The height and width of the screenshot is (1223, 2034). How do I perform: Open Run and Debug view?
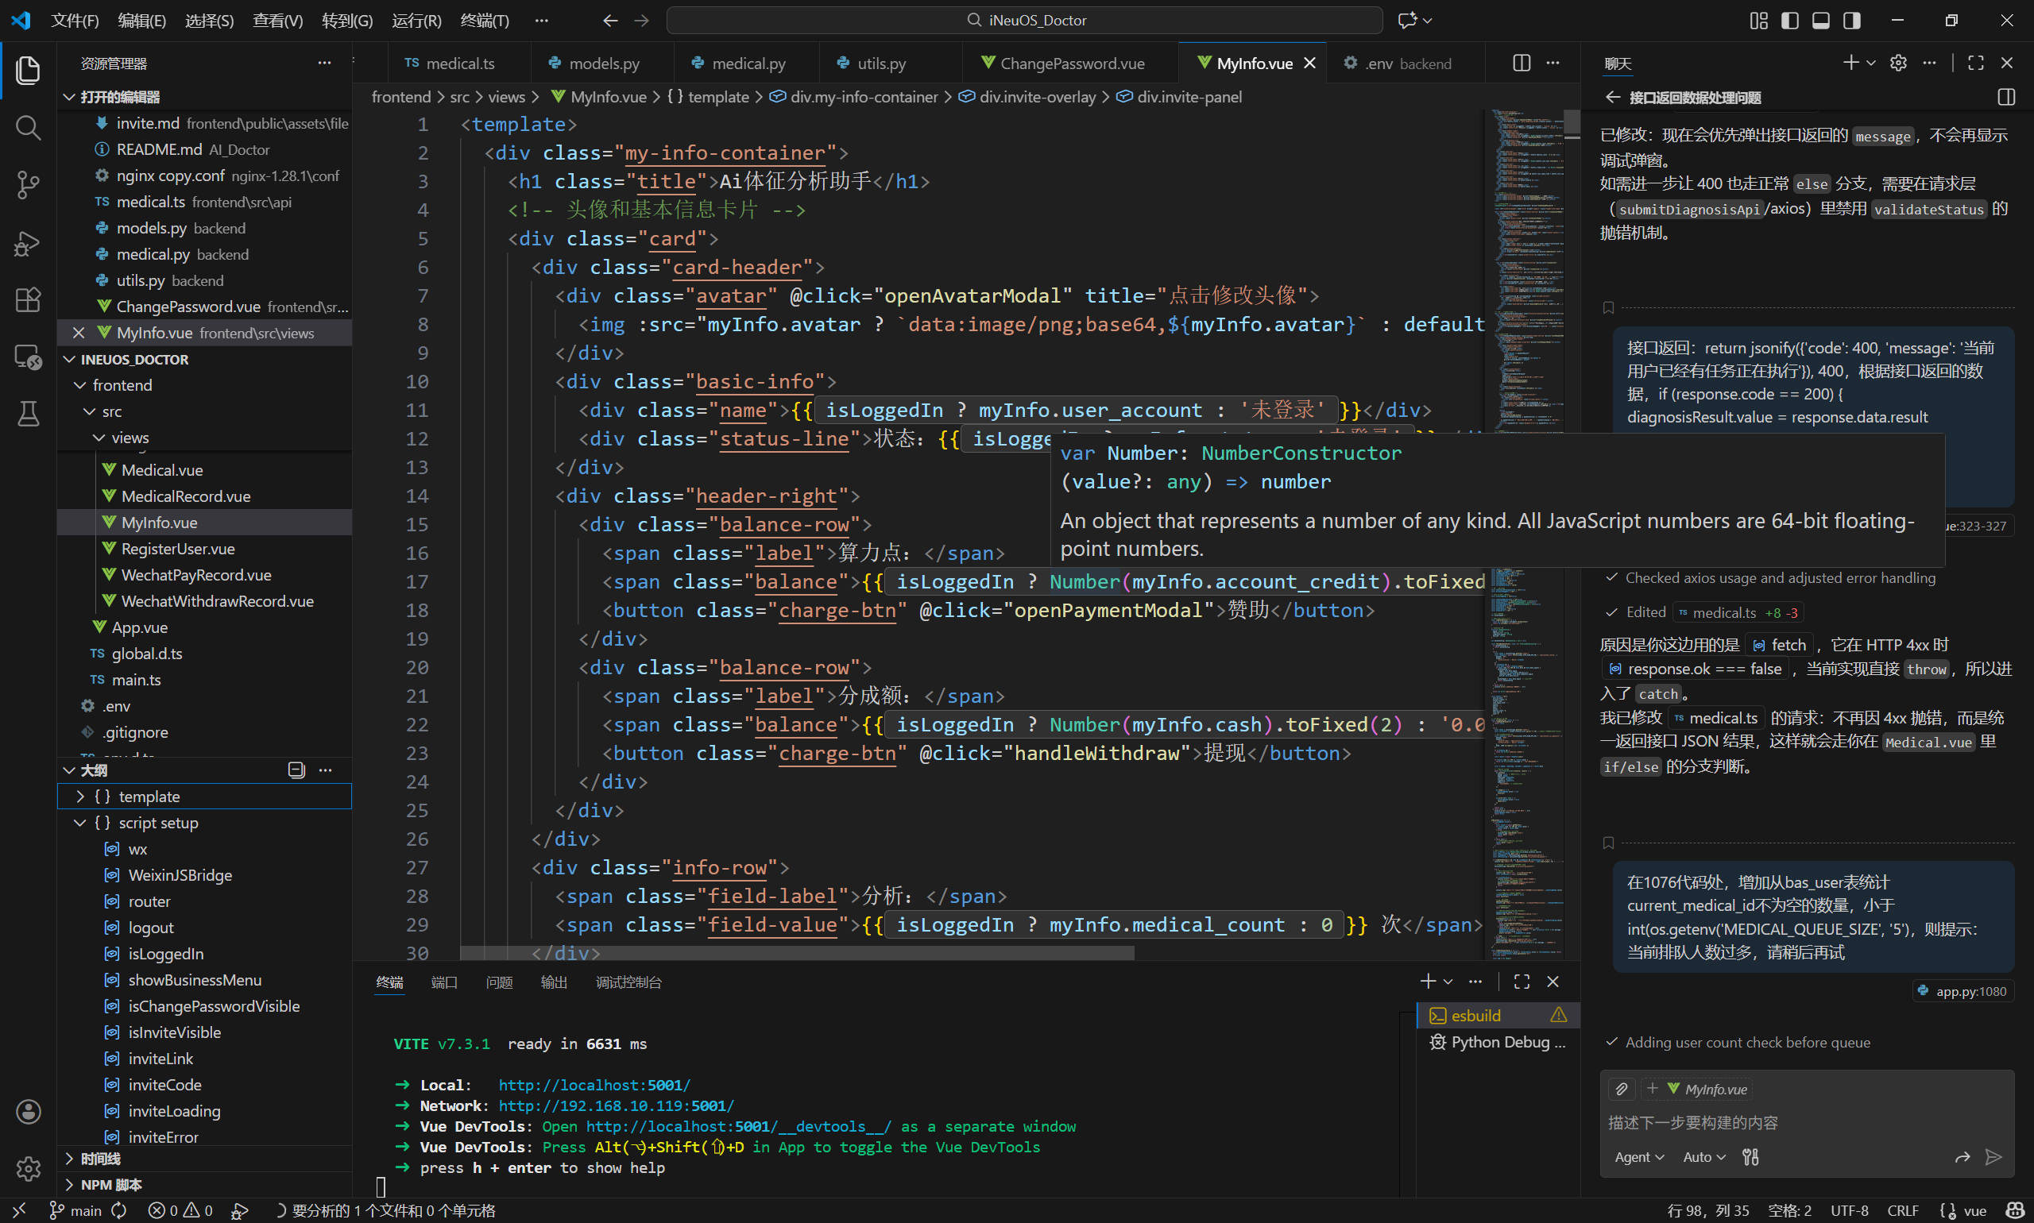point(28,243)
